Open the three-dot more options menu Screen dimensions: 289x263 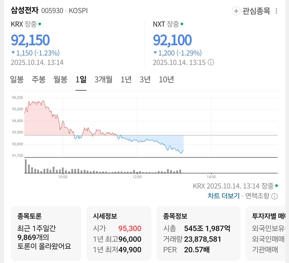276,11
